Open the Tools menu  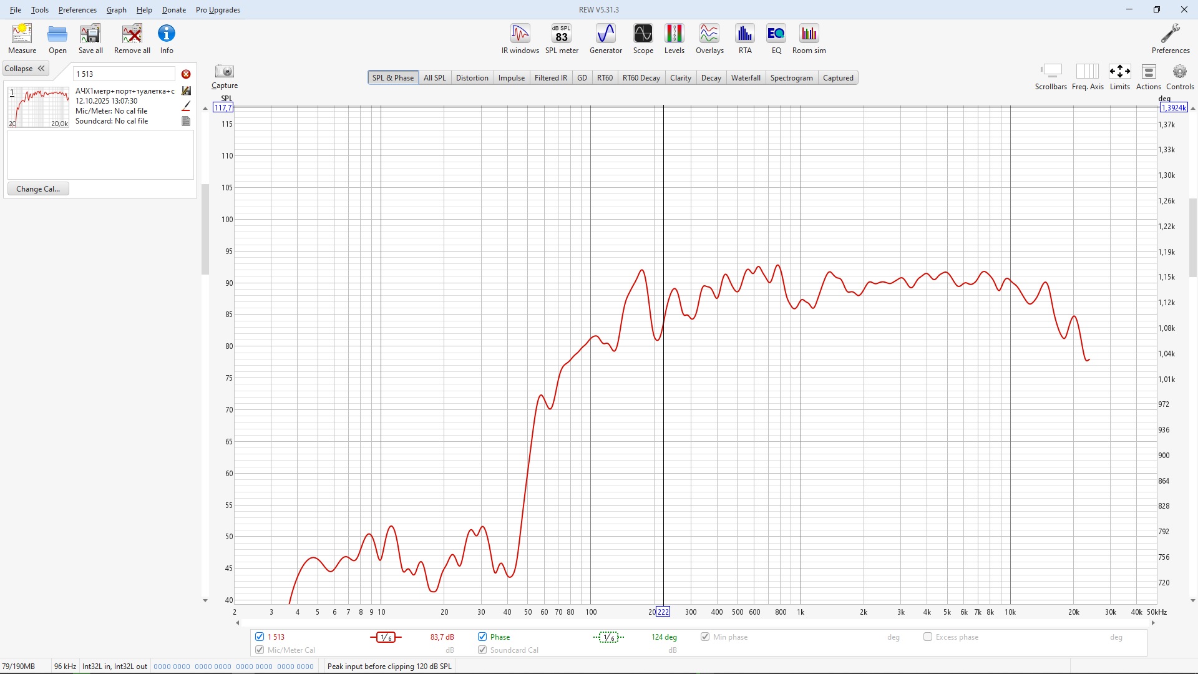tap(40, 10)
